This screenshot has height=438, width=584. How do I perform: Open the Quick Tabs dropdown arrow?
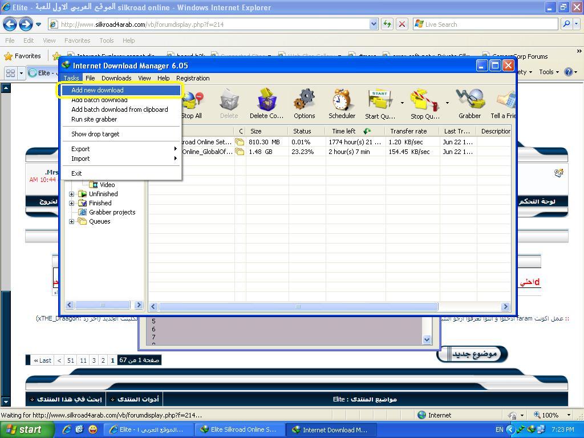(x=21, y=73)
